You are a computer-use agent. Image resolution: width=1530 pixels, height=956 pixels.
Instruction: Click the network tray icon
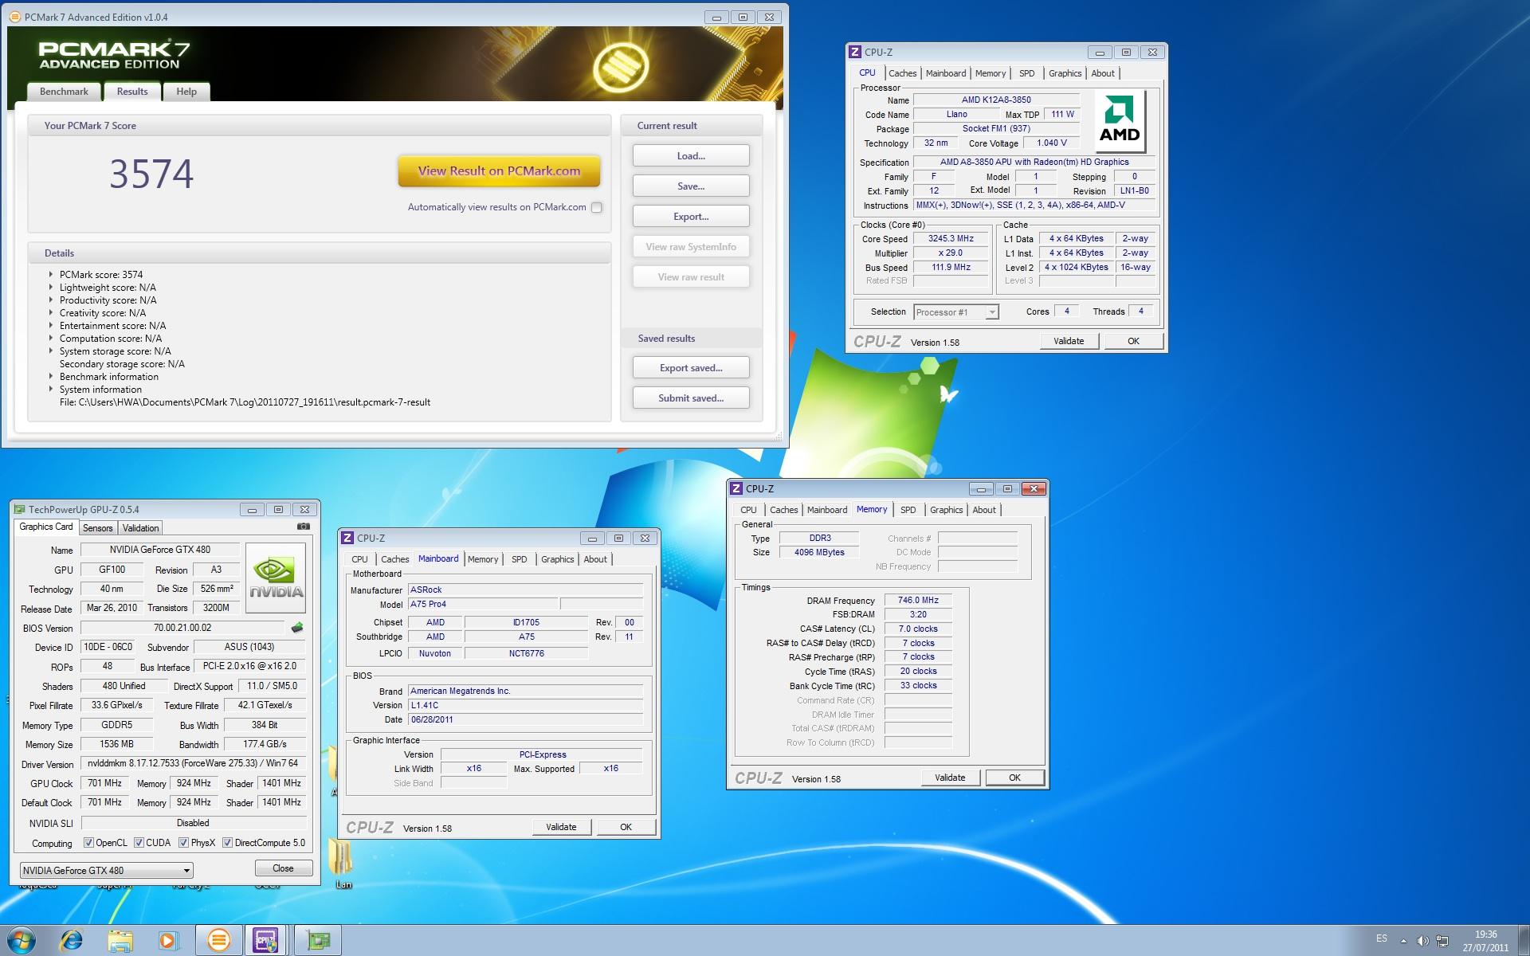[x=1442, y=941]
